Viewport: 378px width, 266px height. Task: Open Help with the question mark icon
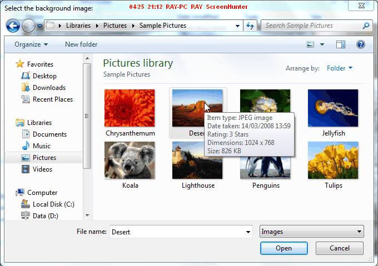pos(361,44)
